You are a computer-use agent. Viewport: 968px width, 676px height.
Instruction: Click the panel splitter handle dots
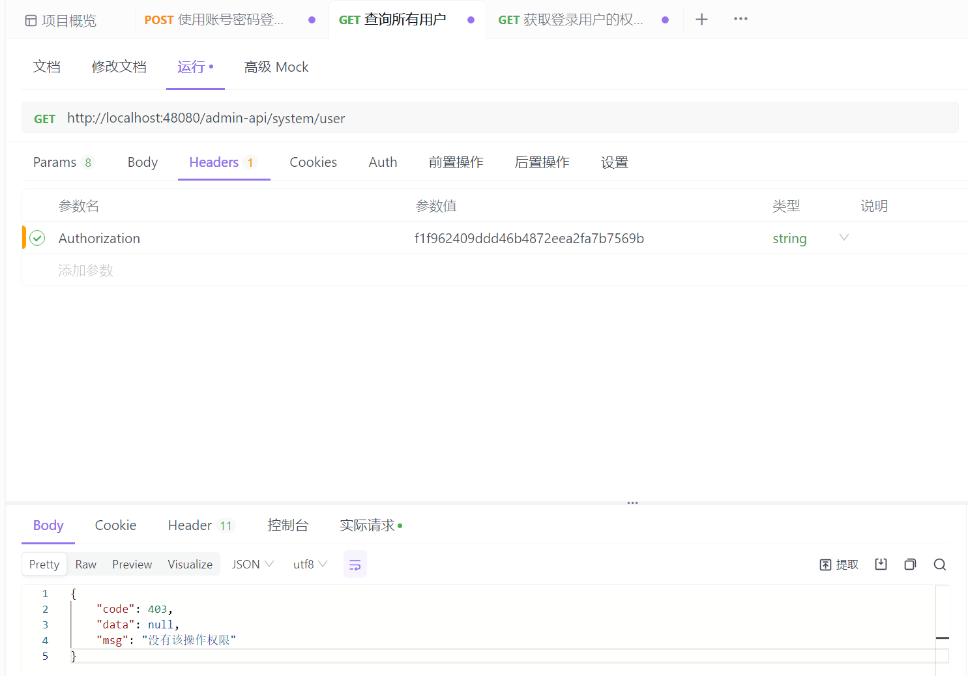pos(632,503)
